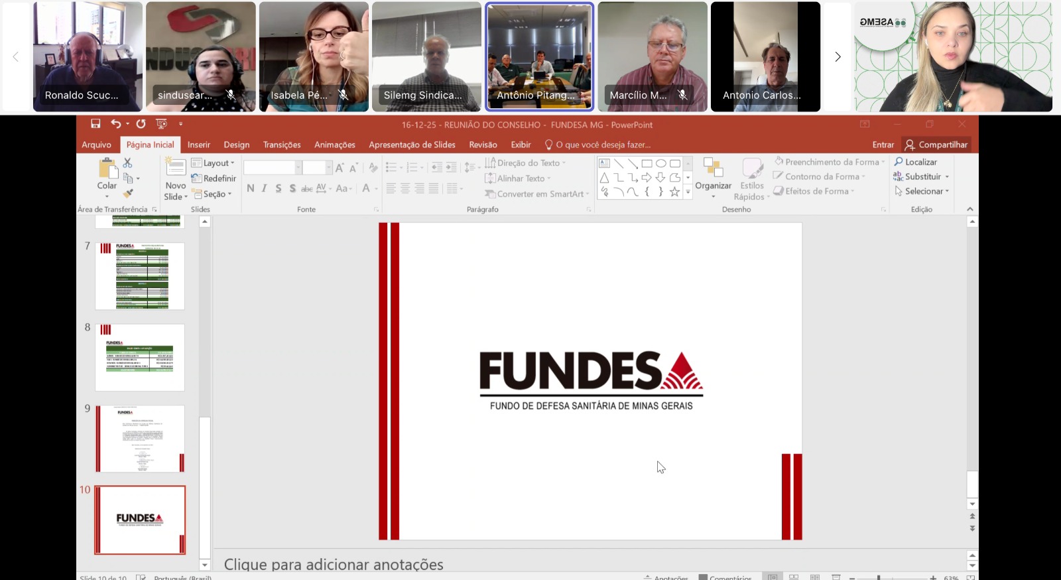The width and height of the screenshot is (1061, 580).
Task: Open the Transições ribbon tab
Action: click(x=282, y=145)
